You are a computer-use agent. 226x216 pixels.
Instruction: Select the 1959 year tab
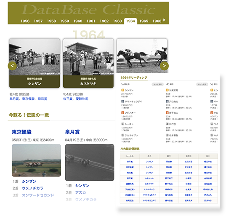click(64, 21)
